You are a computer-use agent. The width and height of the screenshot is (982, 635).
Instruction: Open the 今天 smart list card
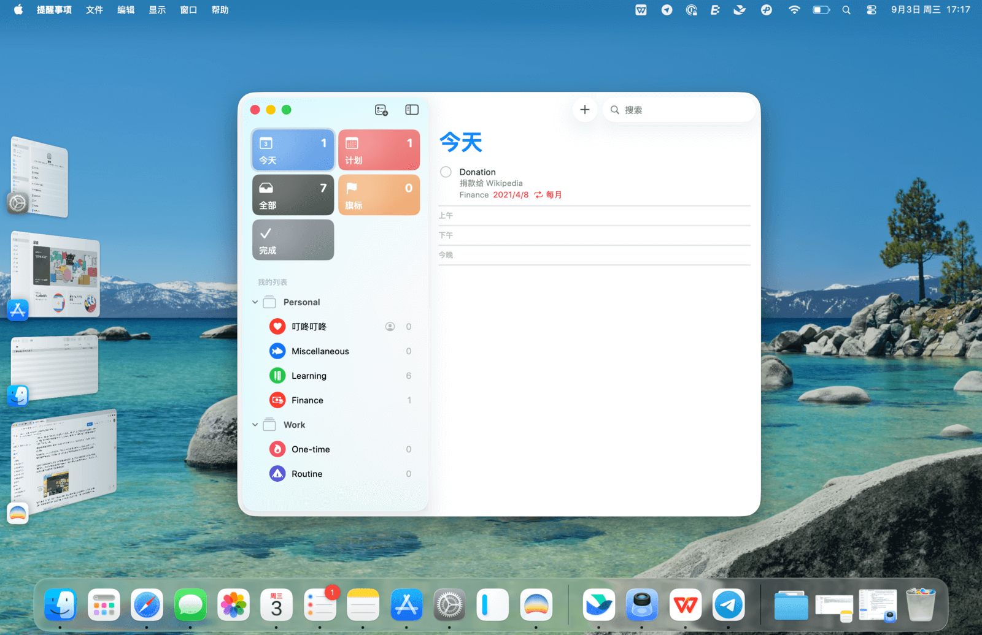(x=293, y=150)
